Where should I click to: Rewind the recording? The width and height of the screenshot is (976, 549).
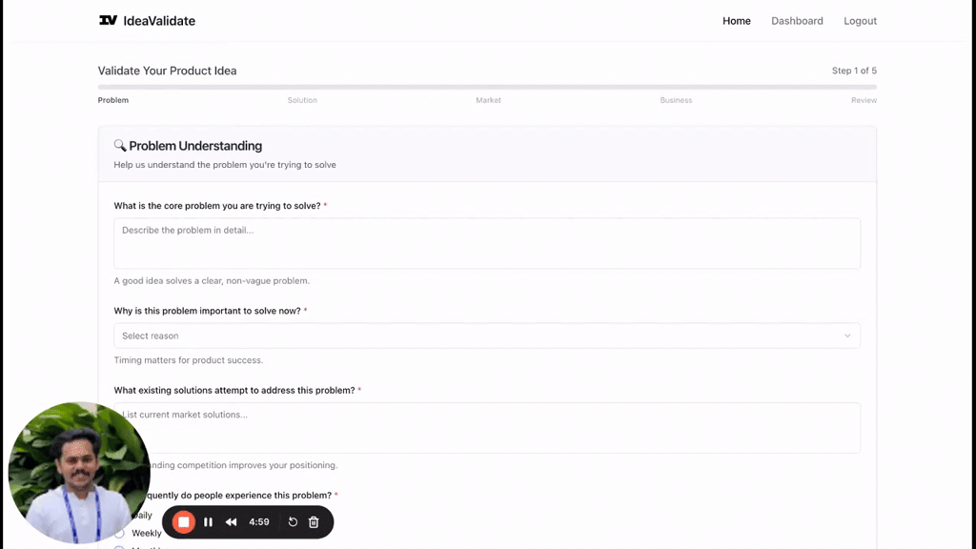(x=231, y=522)
